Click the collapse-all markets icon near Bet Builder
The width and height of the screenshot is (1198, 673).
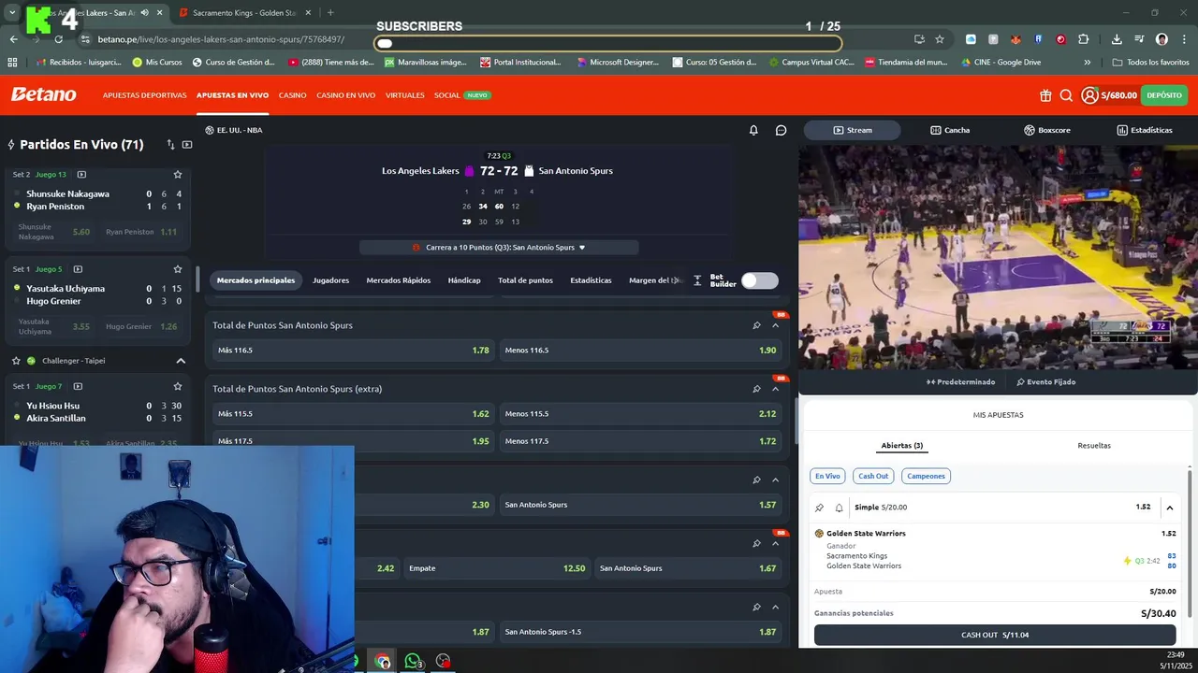click(697, 280)
